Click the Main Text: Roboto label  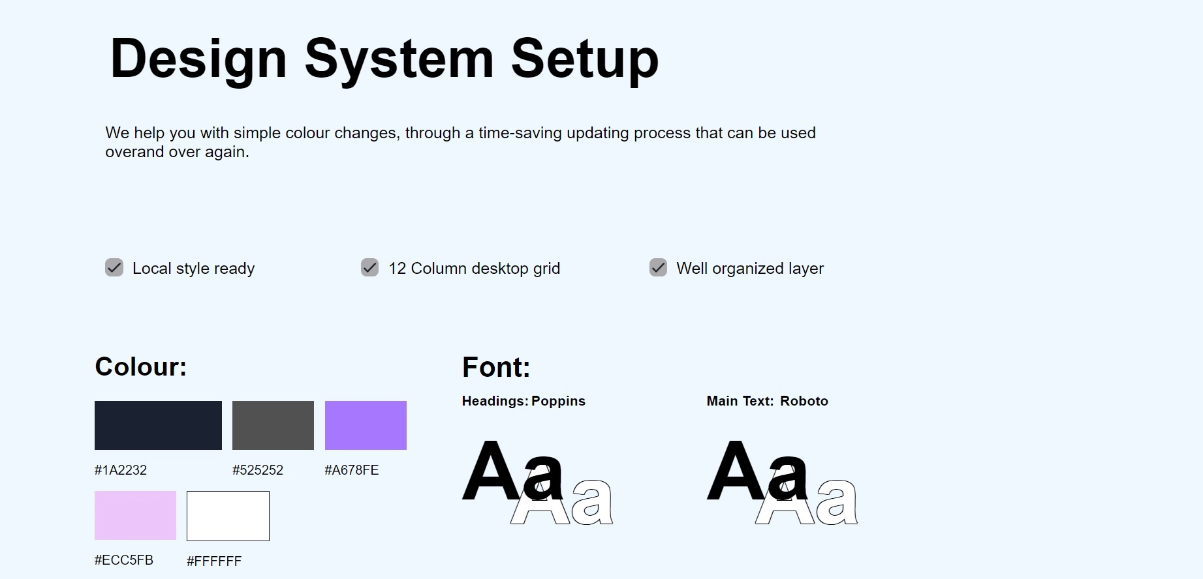[767, 401]
